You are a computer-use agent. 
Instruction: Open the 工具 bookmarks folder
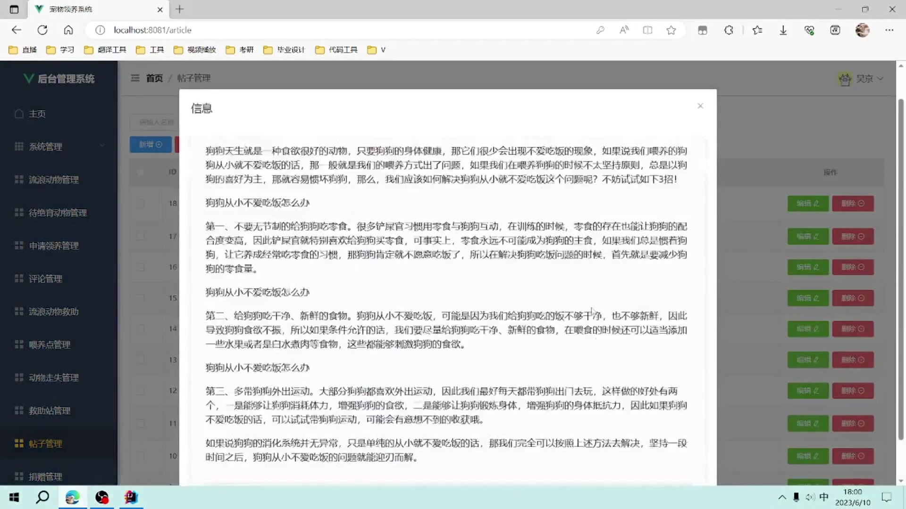[x=150, y=50]
